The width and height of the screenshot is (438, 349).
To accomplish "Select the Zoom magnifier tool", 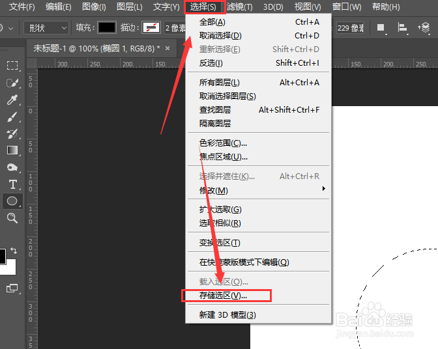I will point(12,218).
